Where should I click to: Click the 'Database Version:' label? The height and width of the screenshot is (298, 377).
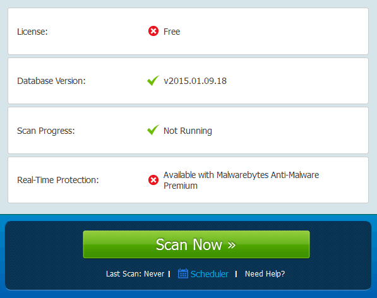pos(51,81)
